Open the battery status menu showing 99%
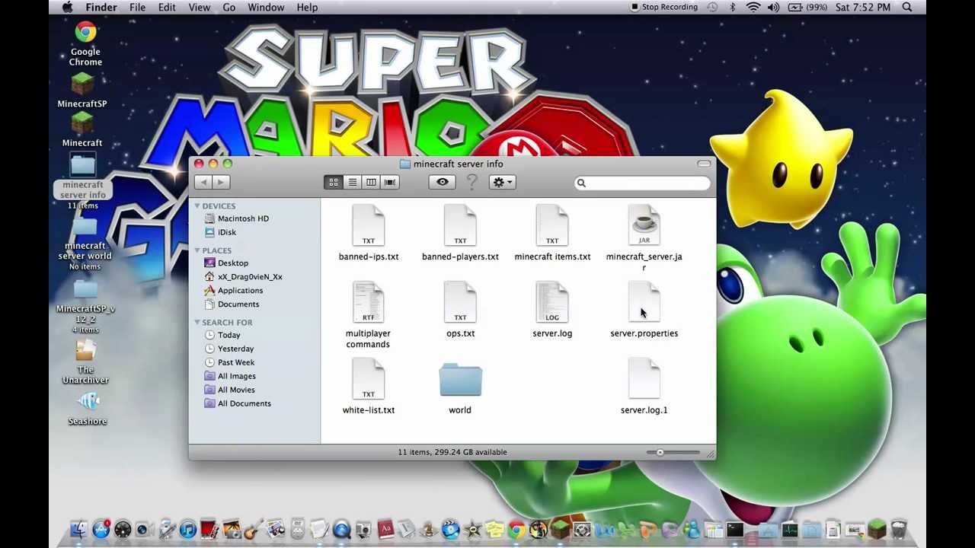This screenshot has height=548, width=975. tap(807, 7)
